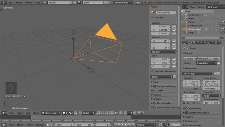
Task: Open the Global transform orientation dropdown in sidebar
Action: point(162,77)
